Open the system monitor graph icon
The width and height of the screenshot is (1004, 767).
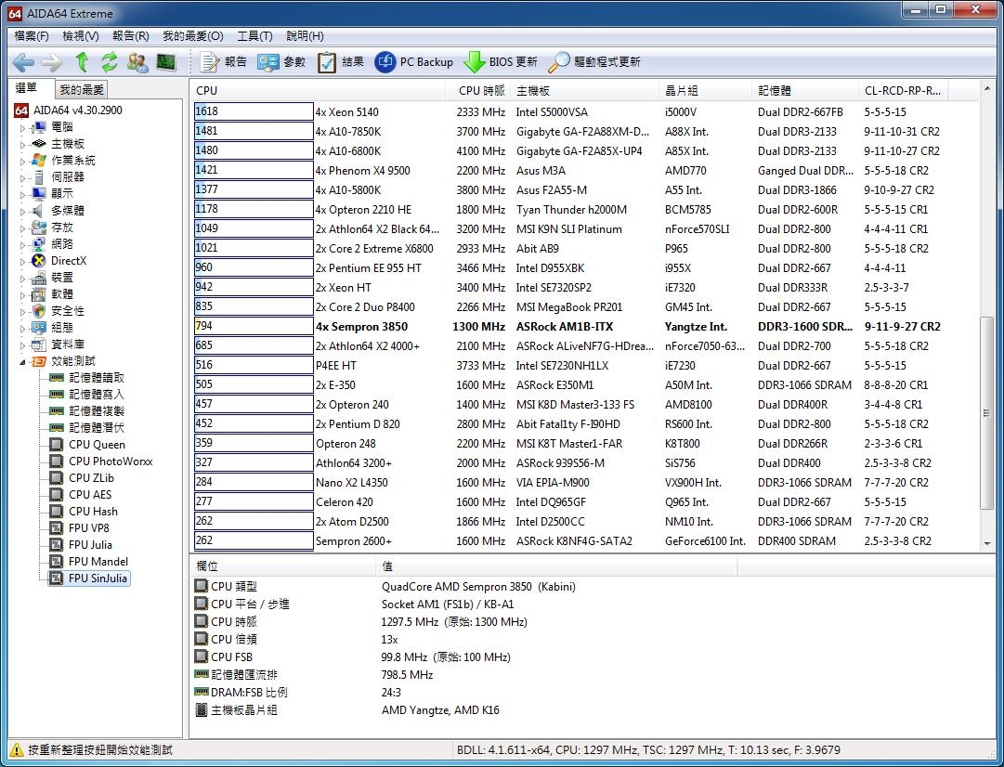166,62
